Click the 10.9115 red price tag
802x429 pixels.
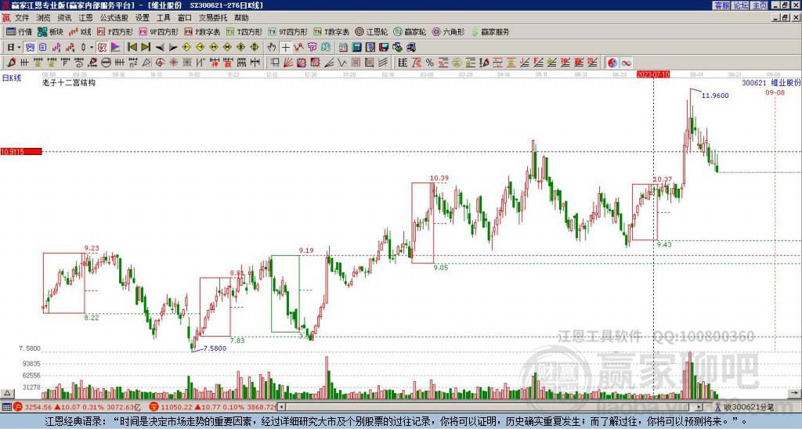pos(21,152)
